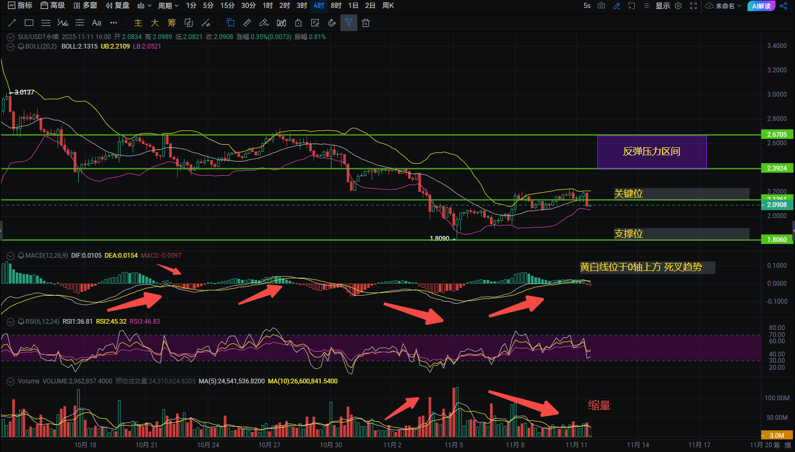Switch to 15分 timeframe
The height and width of the screenshot is (452, 795).
click(x=227, y=5)
